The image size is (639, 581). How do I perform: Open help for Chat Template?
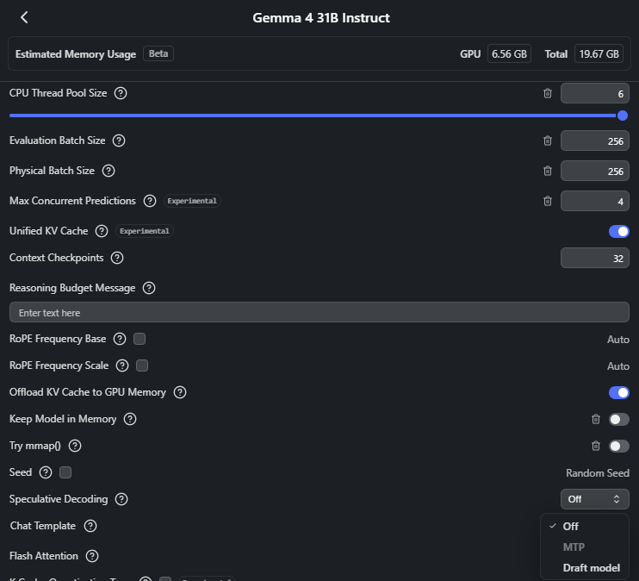[90, 526]
